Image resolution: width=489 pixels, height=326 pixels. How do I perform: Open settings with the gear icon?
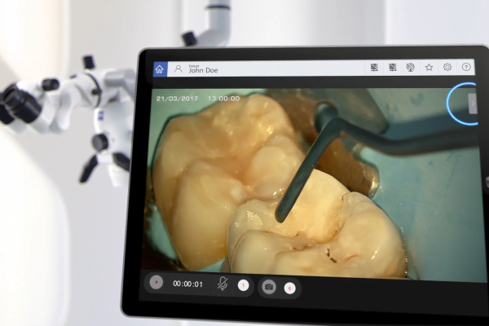coord(447,67)
